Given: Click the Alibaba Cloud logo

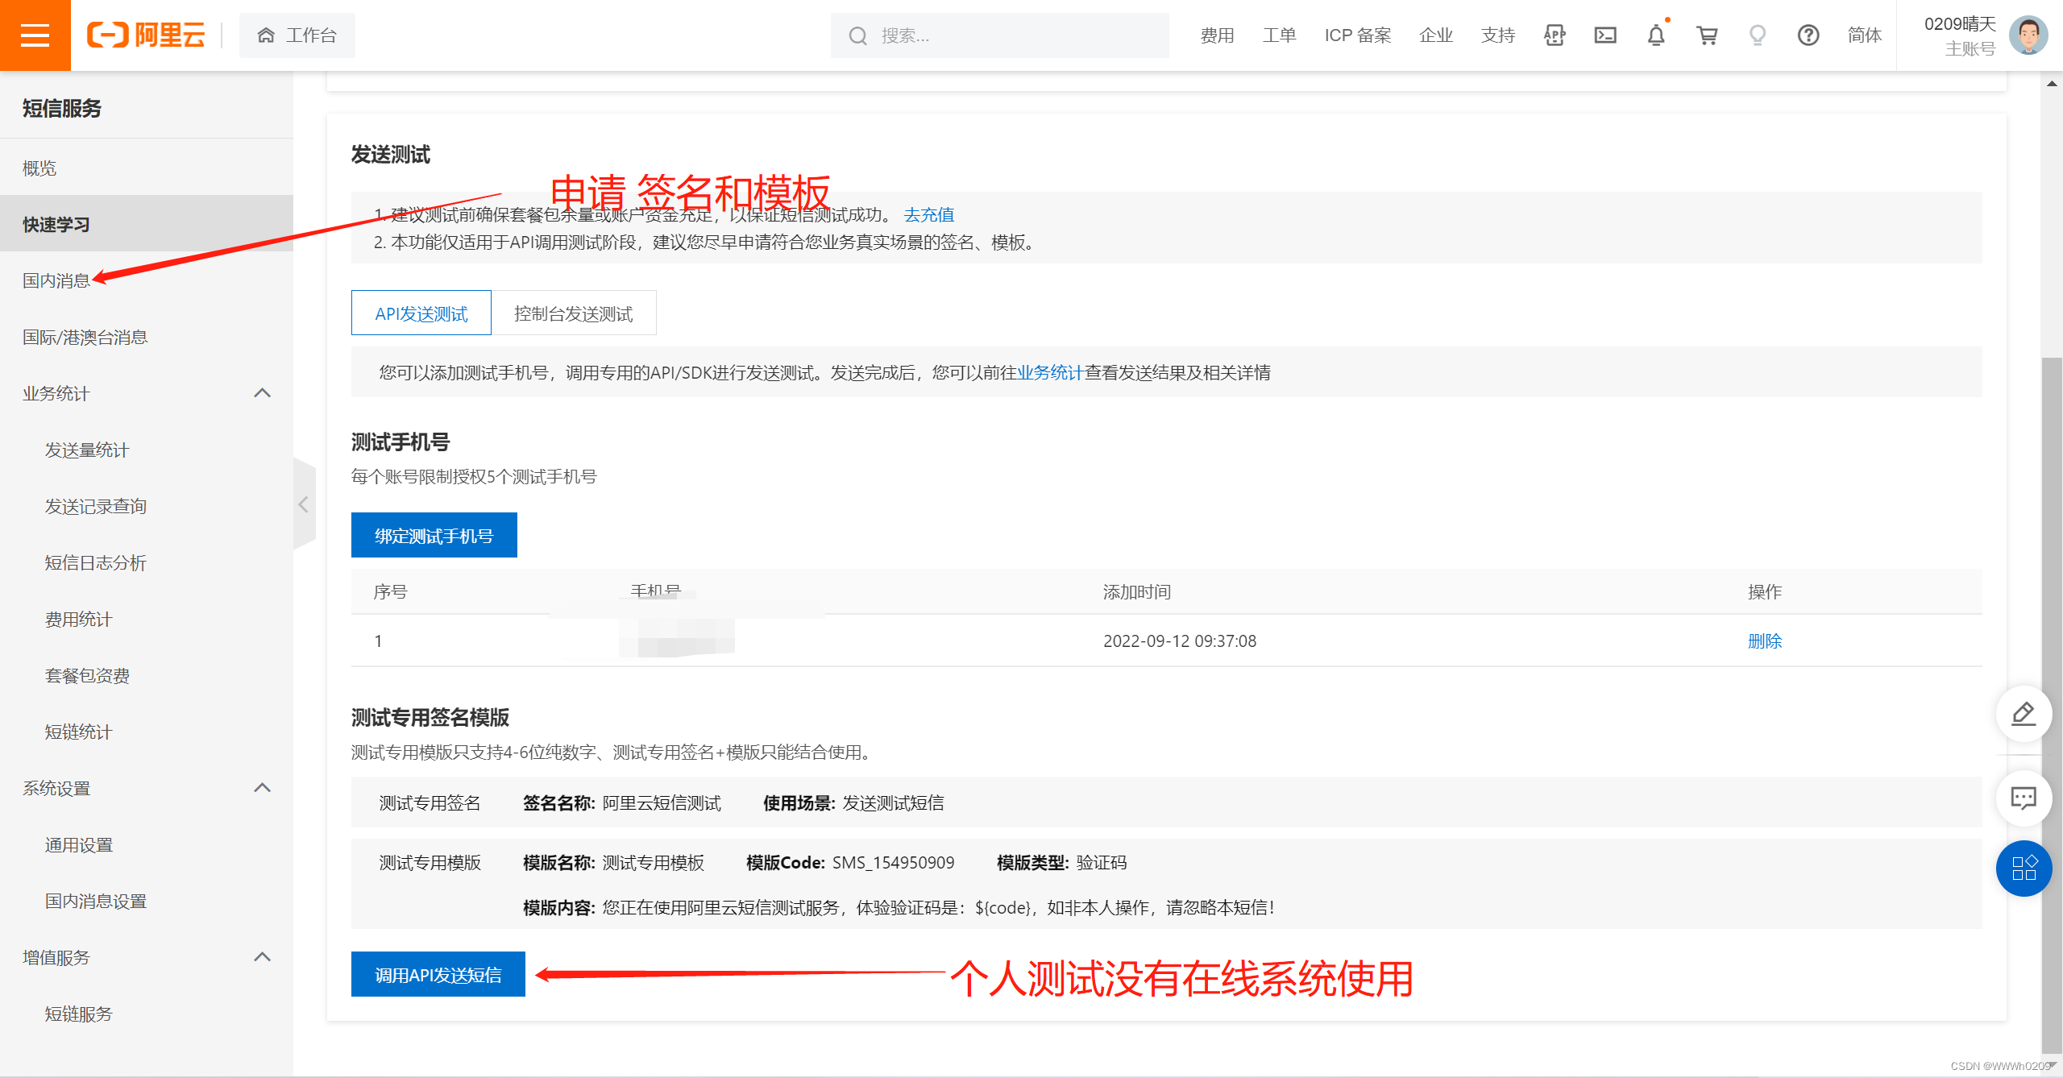Looking at the screenshot, I should [x=146, y=35].
